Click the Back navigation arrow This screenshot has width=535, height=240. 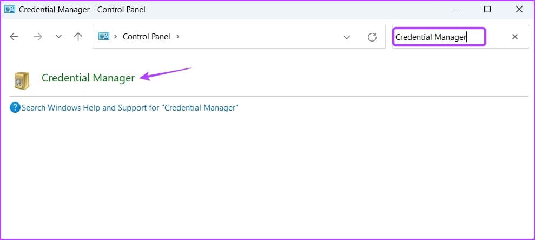point(14,37)
